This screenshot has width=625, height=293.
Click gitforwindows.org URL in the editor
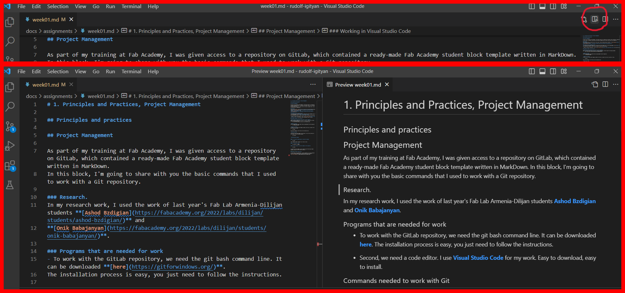pyautogui.click(x=172, y=267)
